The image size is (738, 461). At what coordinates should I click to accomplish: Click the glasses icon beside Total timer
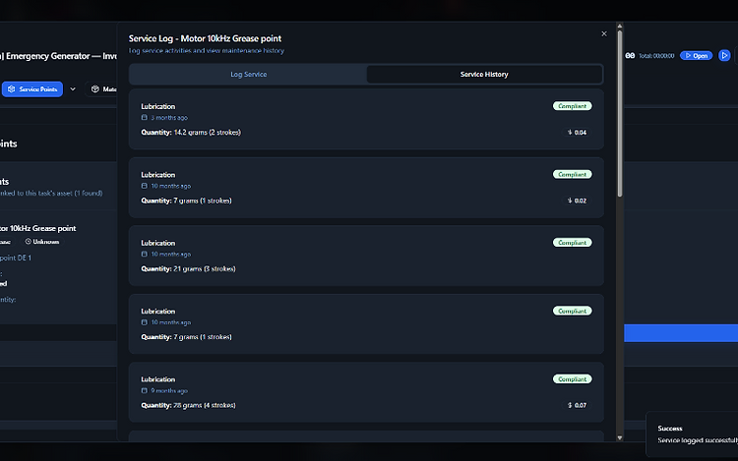pos(630,55)
